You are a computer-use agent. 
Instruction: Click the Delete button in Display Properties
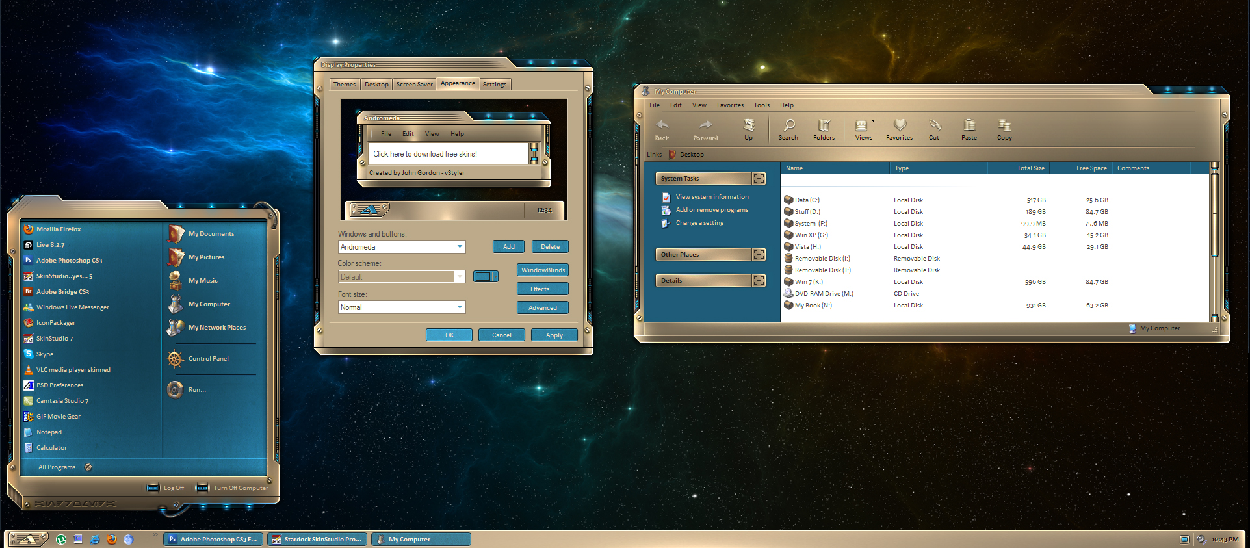tap(551, 246)
